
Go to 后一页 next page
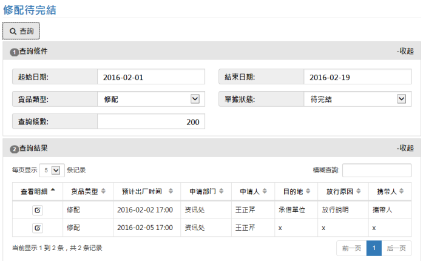(x=396, y=248)
